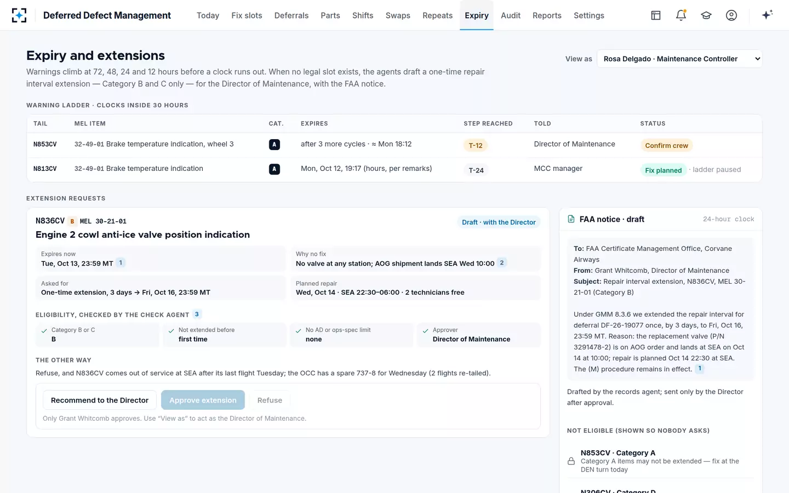This screenshot has height=493, width=789.
Task: Open footnote 2 next to Why no fix
Action: [x=502, y=263]
